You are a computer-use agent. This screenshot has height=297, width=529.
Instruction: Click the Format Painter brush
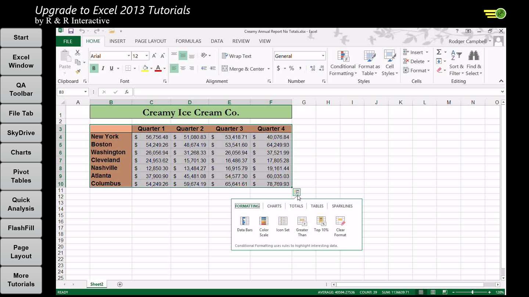(x=78, y=71)
